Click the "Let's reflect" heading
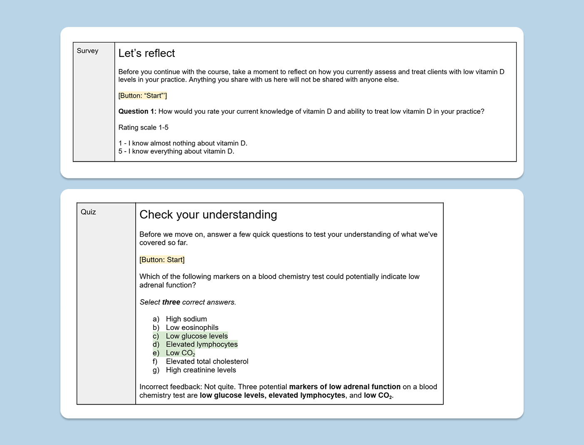584x445 pixels. tap(147, 53)
